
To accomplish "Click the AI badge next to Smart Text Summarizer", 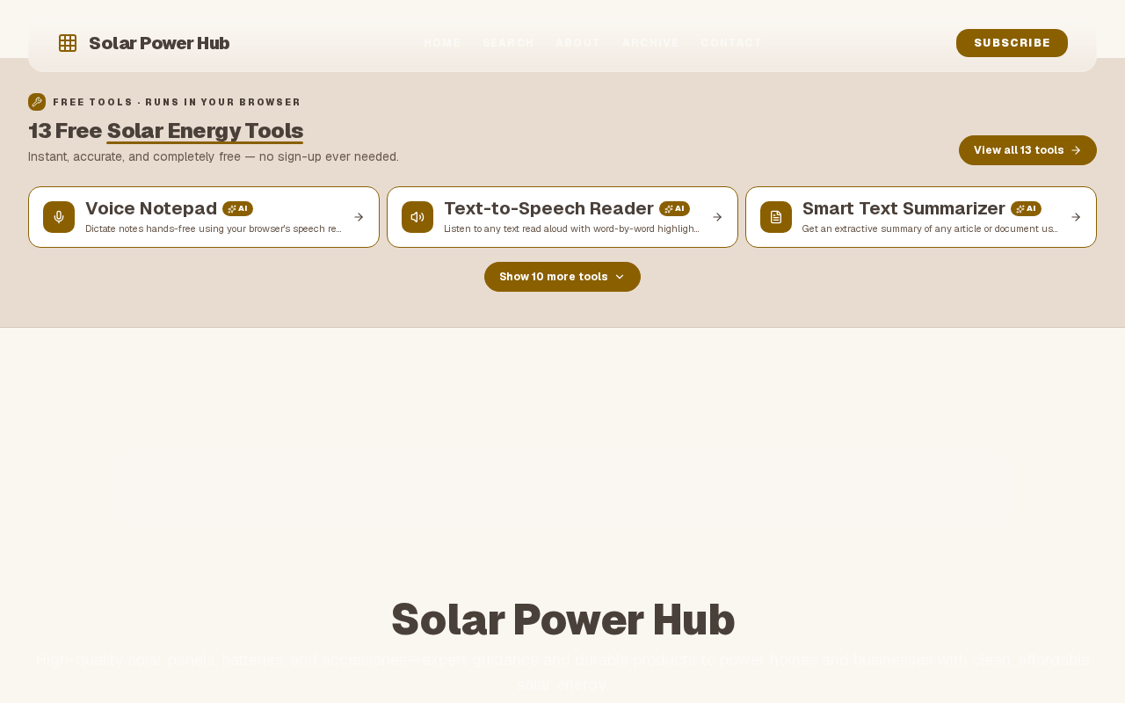I will tap(1026, 208).
